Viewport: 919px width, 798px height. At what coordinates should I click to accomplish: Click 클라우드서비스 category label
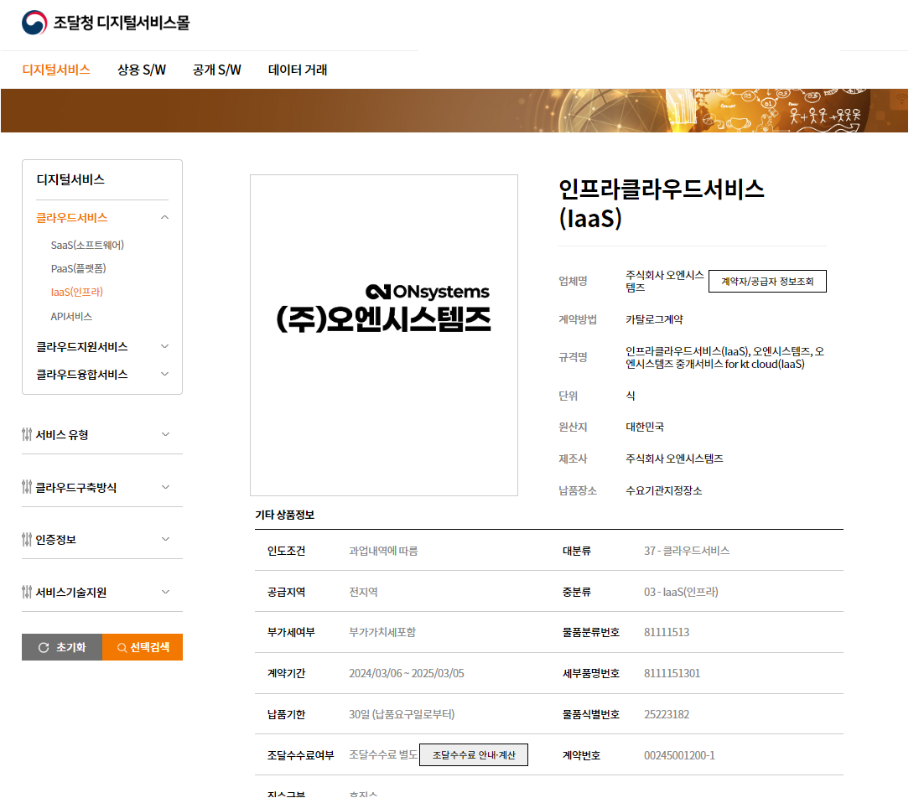click(x=71, y=217)
